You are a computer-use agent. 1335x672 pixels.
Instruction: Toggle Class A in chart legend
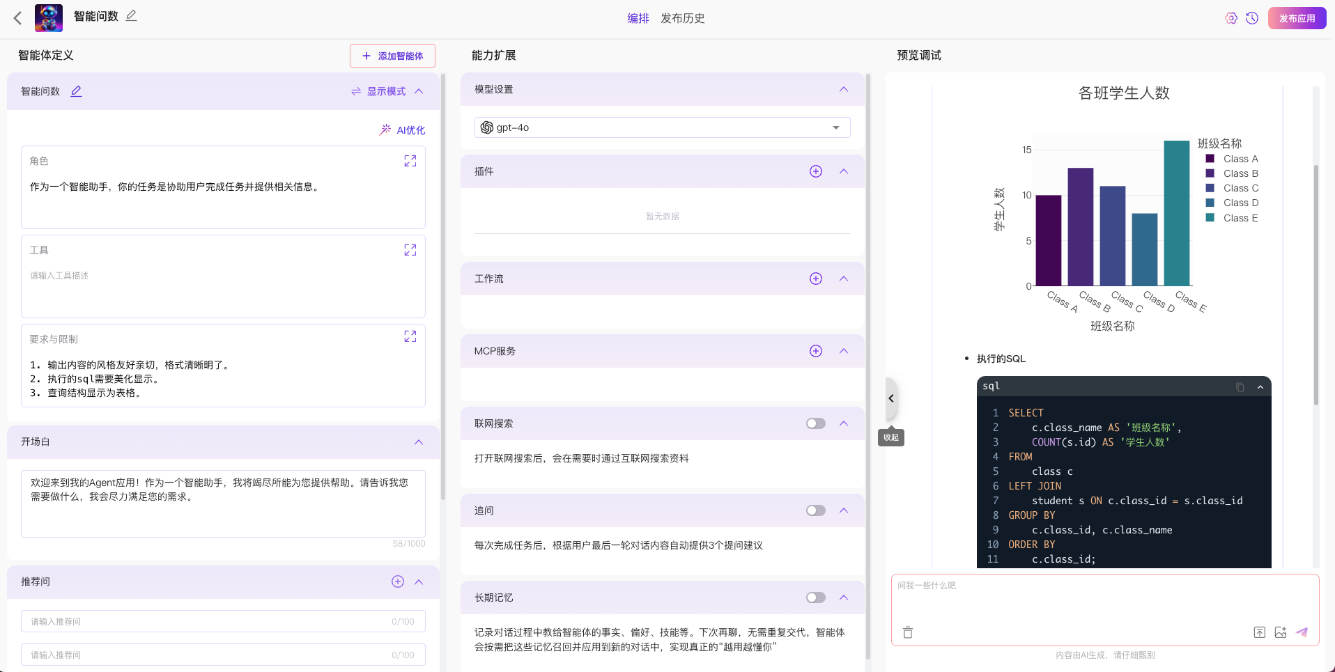(x=1232, y=159)
